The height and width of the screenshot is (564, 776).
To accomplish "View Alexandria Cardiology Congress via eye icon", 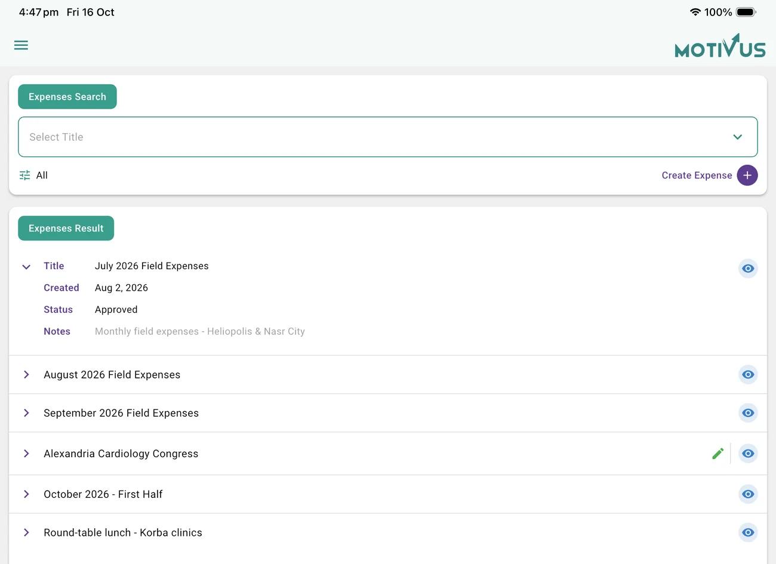I will pos(748,454).
